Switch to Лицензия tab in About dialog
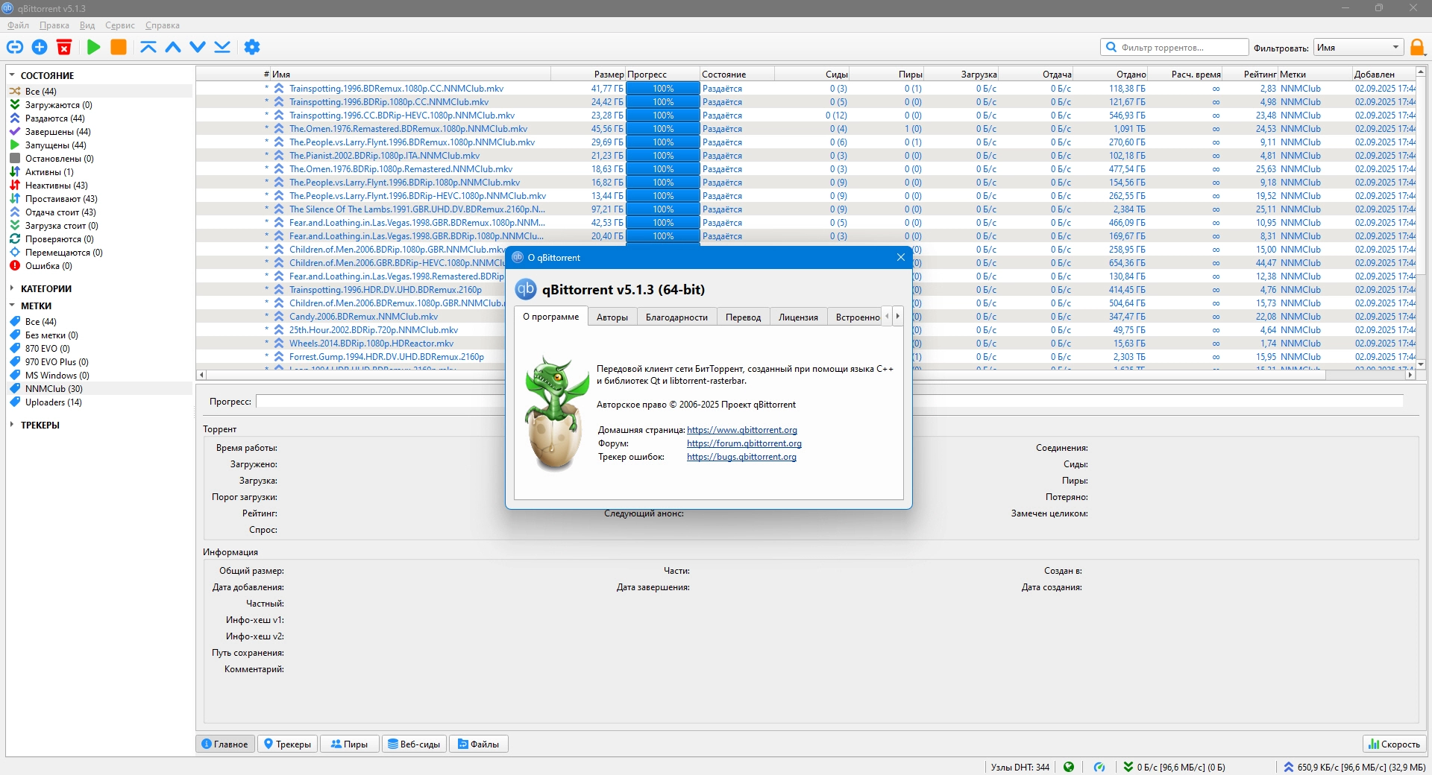Viewport: 1432px width, 775px height. [798, 317]
